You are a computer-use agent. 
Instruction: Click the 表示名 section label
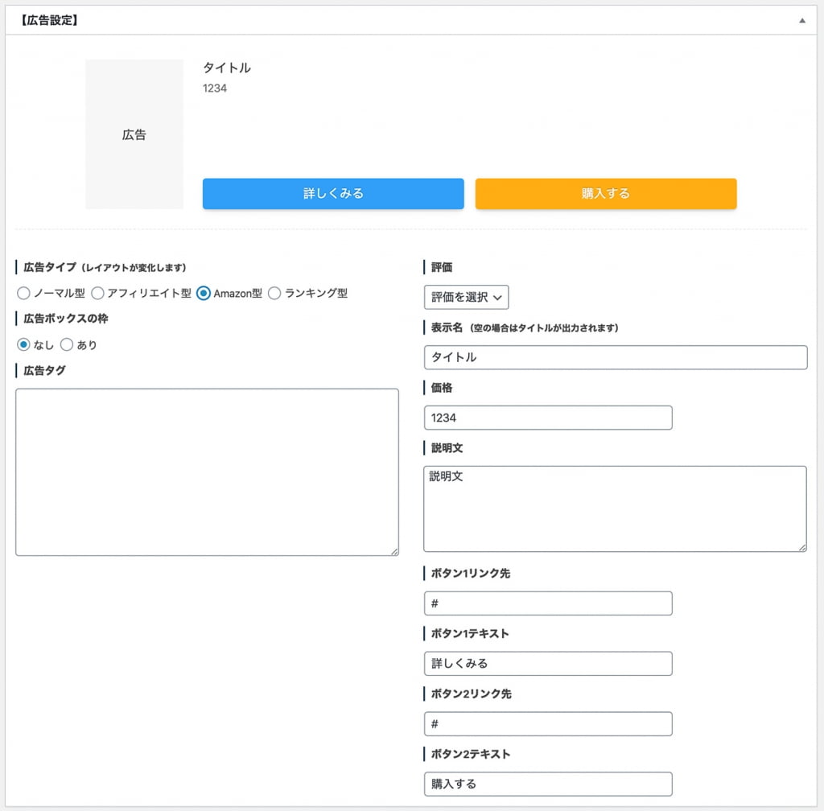pyautogui.click(x=447, y=327)
